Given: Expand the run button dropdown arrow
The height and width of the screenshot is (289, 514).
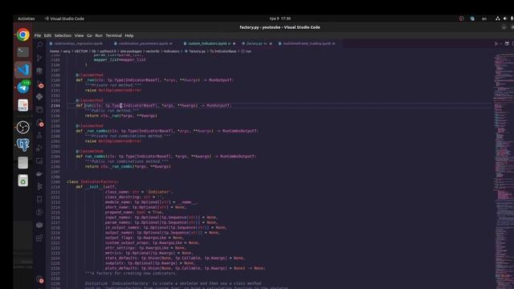Looking at the screenshot, I should pos(501,43).
